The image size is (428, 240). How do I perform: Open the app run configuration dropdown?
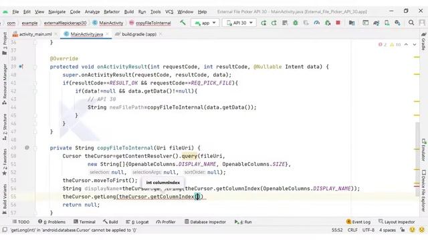click(205, 23)
